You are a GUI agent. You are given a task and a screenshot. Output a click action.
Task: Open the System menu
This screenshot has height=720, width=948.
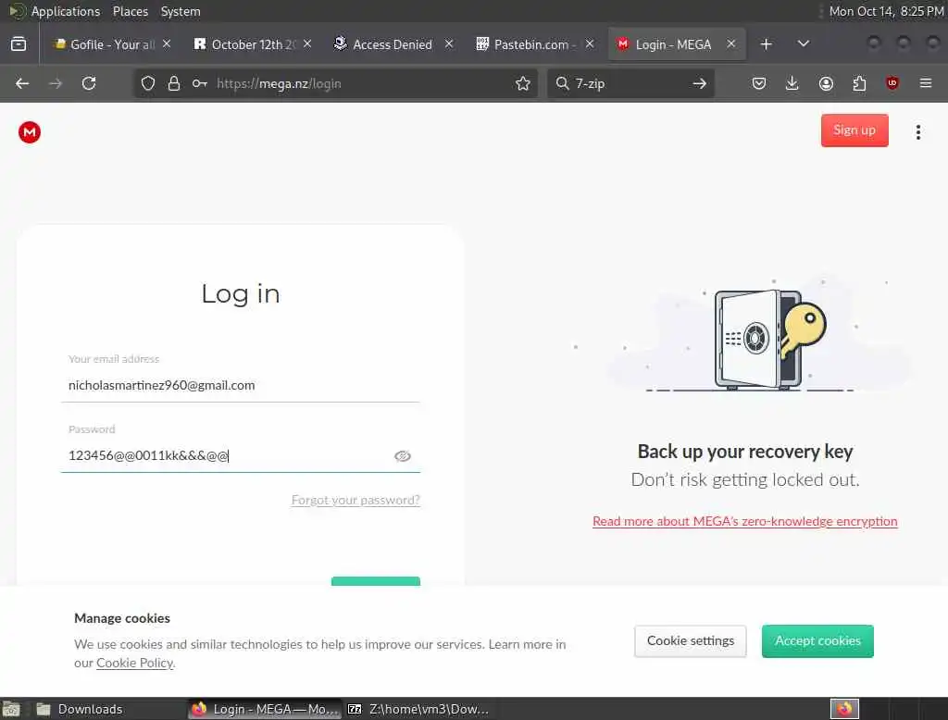point(181,11)
